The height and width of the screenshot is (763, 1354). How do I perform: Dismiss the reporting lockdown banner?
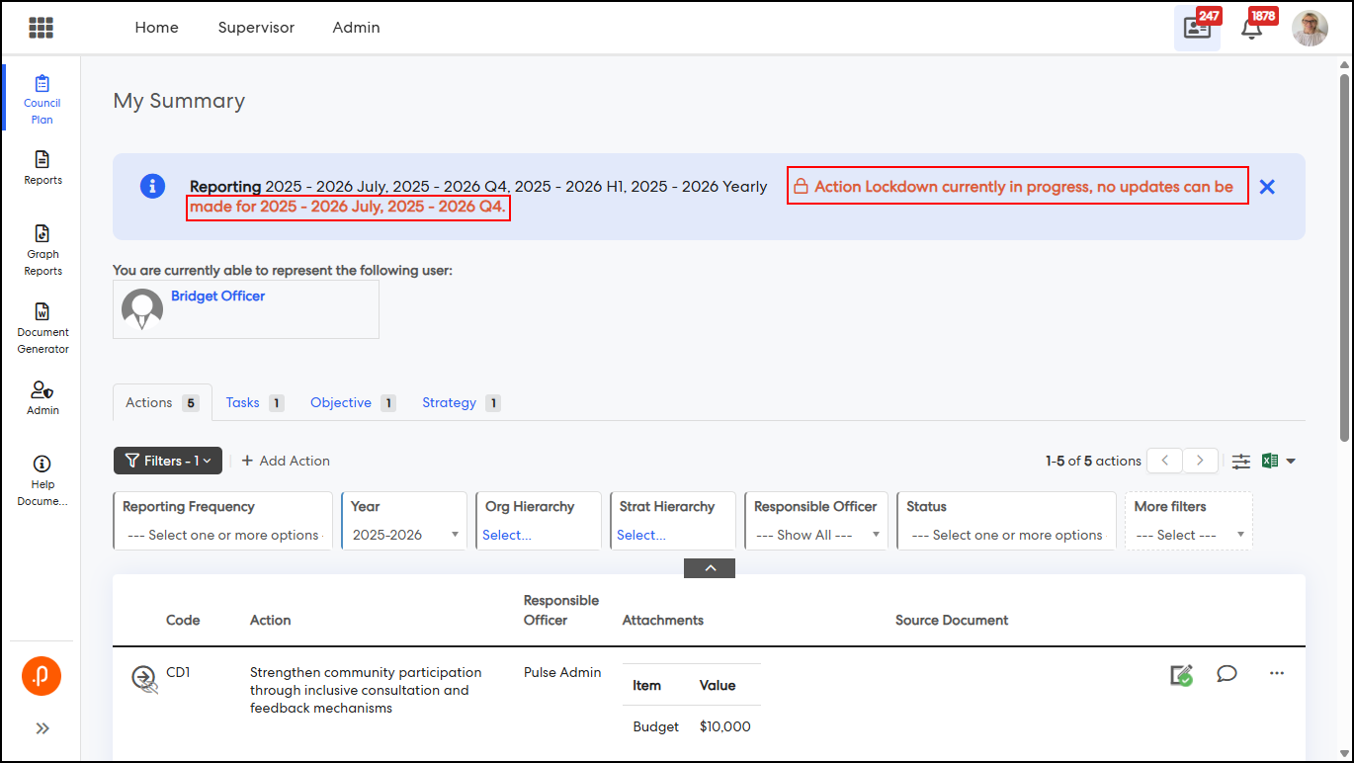[1267, 187]
